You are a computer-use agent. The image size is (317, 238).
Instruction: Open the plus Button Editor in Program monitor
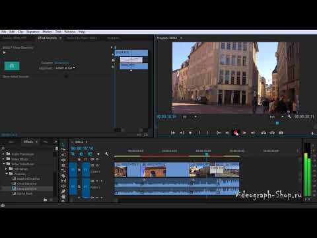(312, 133)
